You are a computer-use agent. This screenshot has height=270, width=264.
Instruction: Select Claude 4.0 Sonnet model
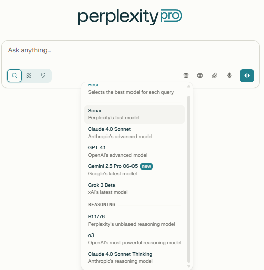tap(135, 133)
